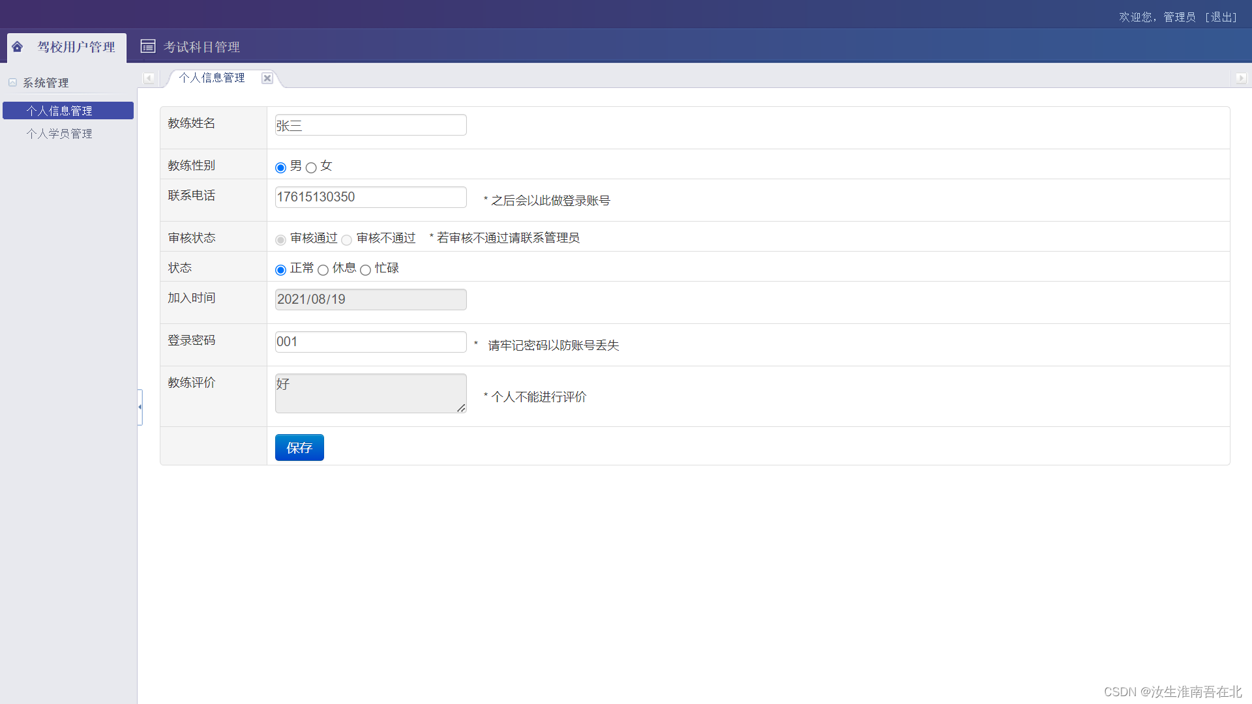Select 个人信息管理 in the sidebar
Image resolution: width=1252 pixels, height=704 pixels.
[x=68, y=111]
